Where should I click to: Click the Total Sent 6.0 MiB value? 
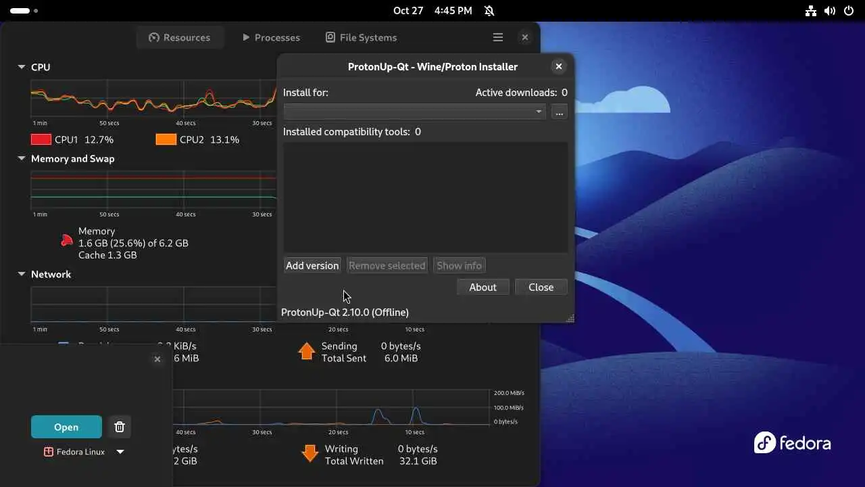pyautogui.click(x=401, y=358)
